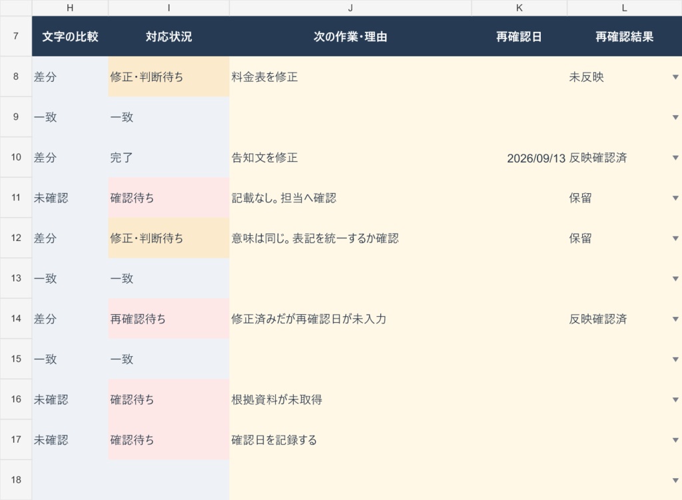This screenshot has height=500, width=682.
Task: Select 対応状況 cell 一致 in row 9
Action: [x=169, y=117]
